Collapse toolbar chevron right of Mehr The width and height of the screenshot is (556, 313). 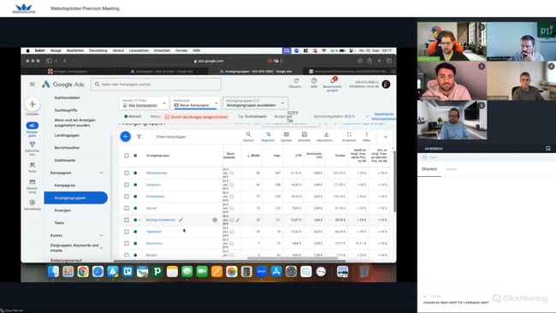(x=386, y=137)
